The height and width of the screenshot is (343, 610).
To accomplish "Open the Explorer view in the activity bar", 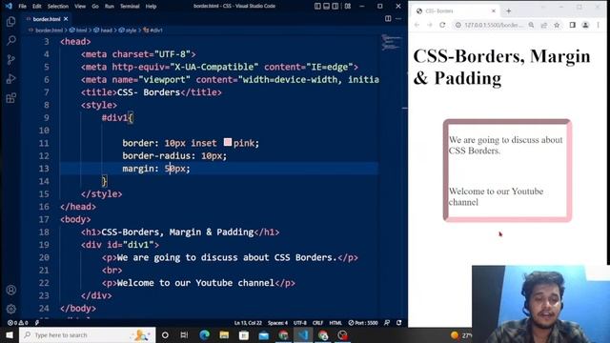I will [x=10, y=21].
